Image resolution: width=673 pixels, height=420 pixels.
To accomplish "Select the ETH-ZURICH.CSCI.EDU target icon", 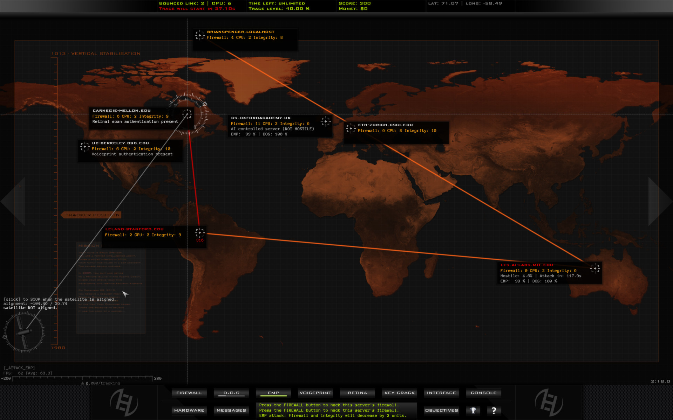I will tap(351, 128).
